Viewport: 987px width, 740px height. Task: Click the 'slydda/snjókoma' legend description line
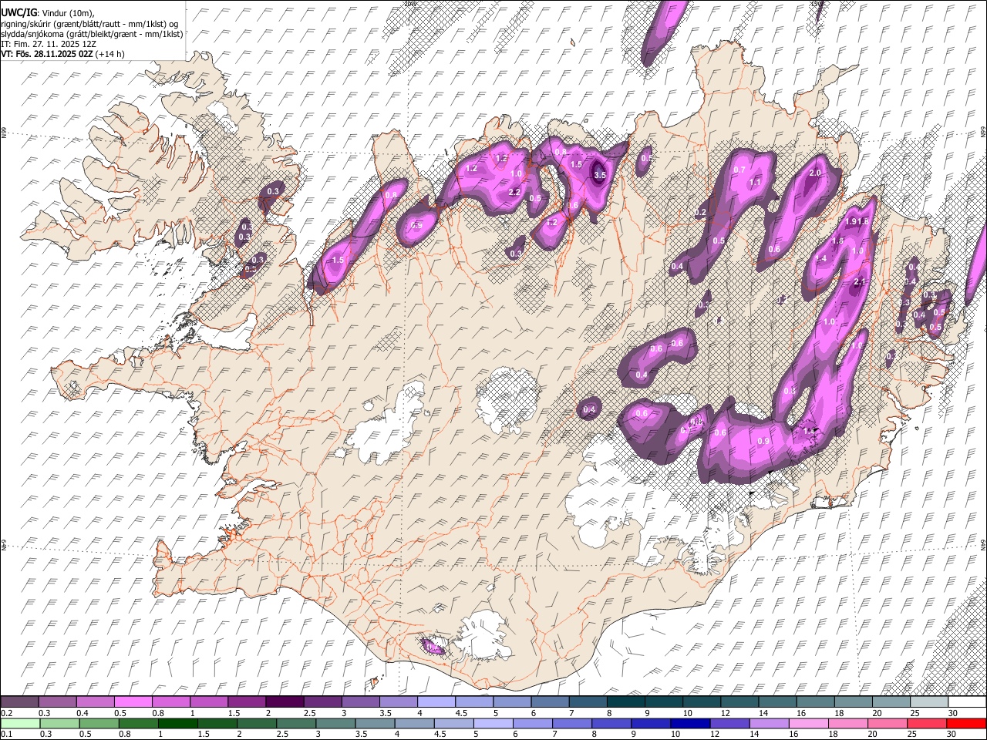(x=92, y=34)
